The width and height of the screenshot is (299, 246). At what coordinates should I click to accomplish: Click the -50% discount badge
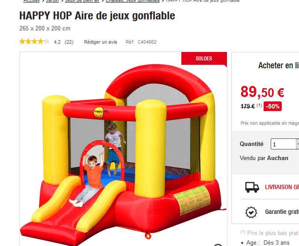pyautogui.click(x=272, y=106)
